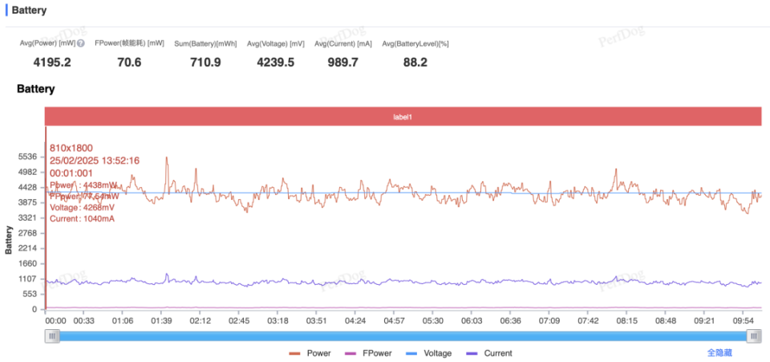
Task: Click the Power legend color swatch
Action: [x=294, y=354]
